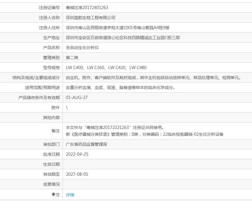Click the 产品储存条件及有效期 label
Image resolution: width=252 pixels, height=201 pixels.
click(39, 98)
